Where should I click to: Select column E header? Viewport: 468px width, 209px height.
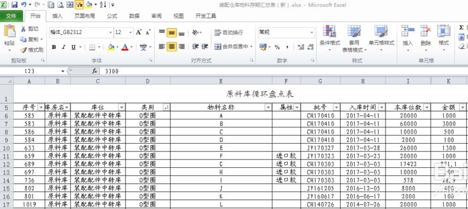[221, 81]
